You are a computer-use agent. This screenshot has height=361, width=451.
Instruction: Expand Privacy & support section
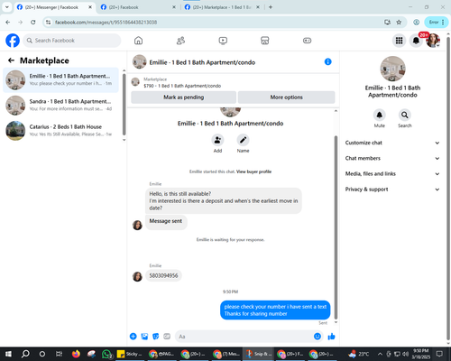click(x=392, y=190)
